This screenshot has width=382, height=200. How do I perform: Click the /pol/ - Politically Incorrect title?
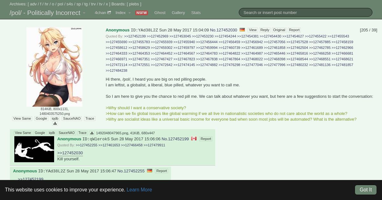pos(45,13)
